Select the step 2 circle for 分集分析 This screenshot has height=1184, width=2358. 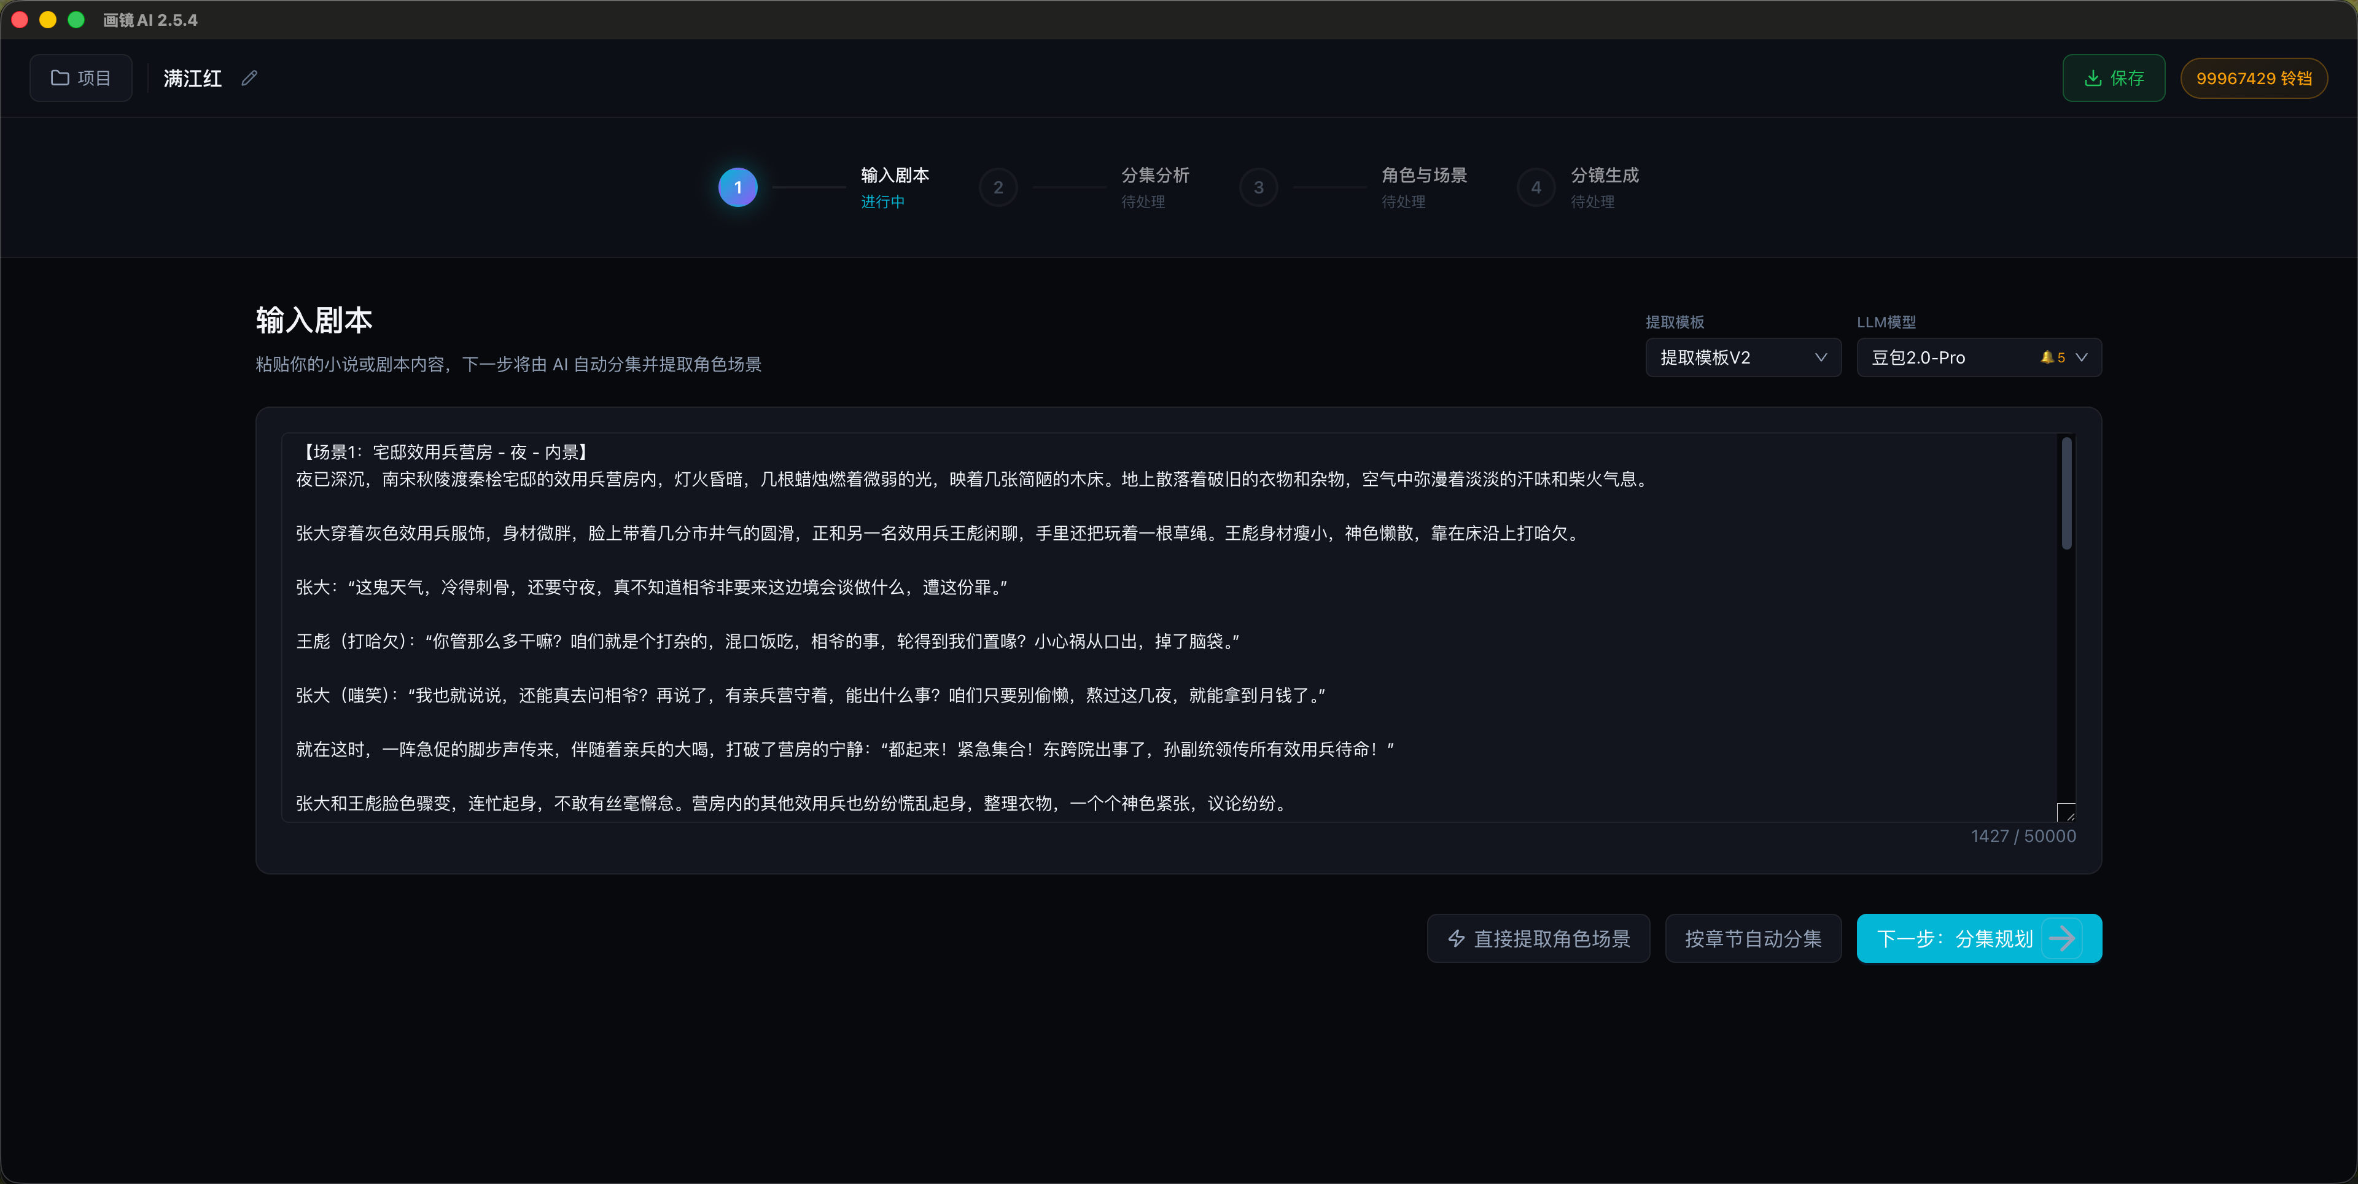tap(998, 187)
